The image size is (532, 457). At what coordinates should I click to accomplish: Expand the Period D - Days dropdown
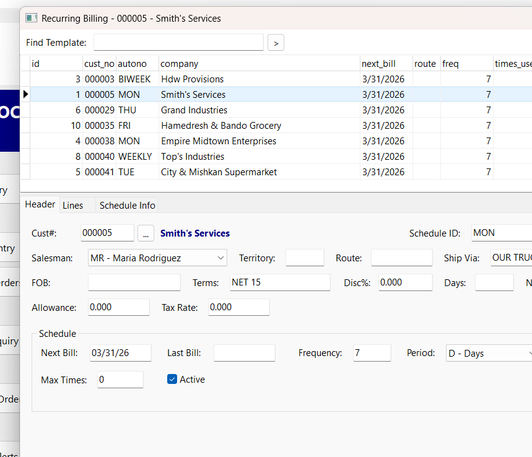490,353
